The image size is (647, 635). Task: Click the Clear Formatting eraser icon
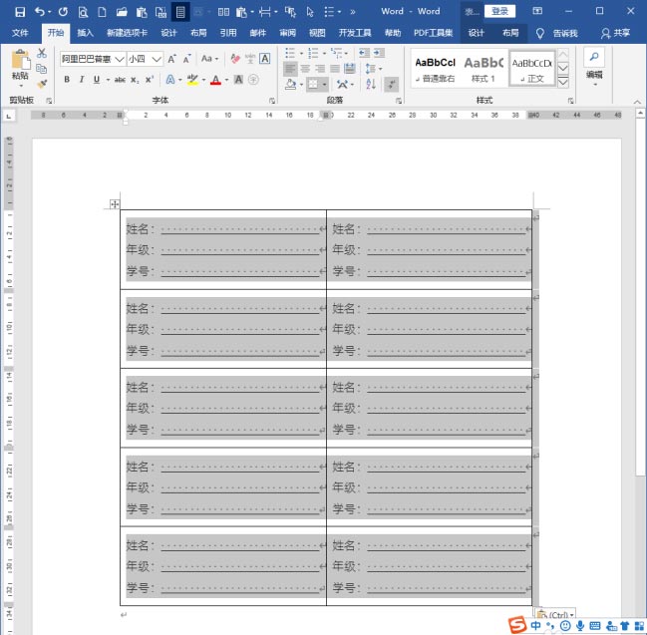[235, 59]
